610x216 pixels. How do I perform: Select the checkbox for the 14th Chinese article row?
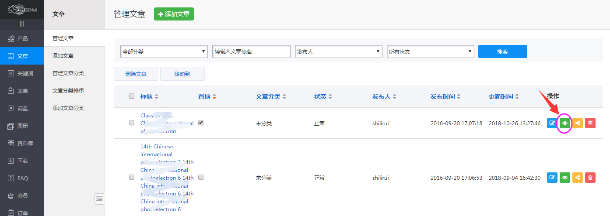click(132, 178)
